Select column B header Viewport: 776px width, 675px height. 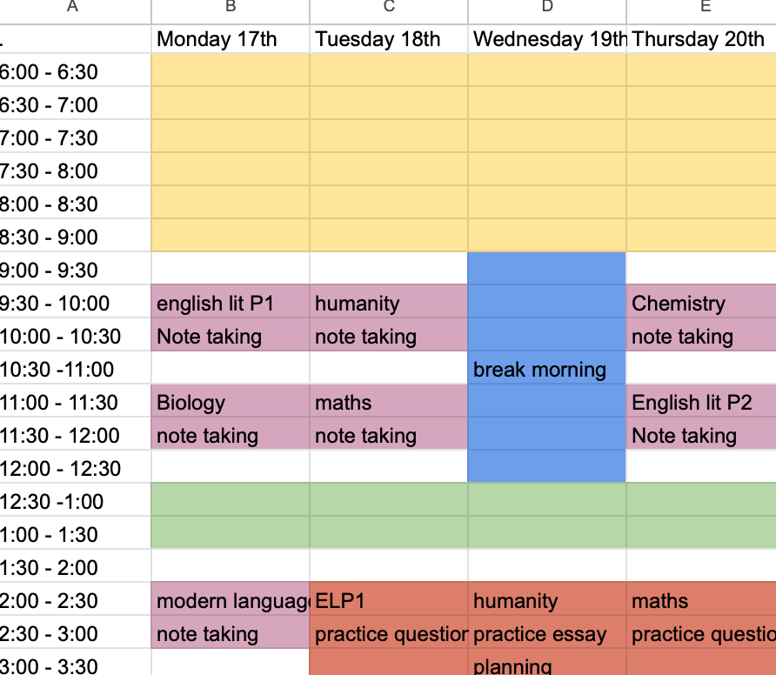coord(231,9)
